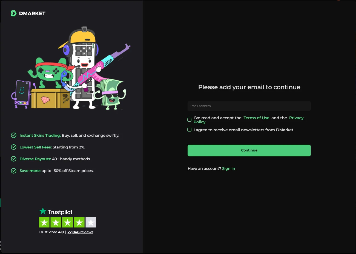
Task: Click the 'Lowest Sell Fees:' text
Action: click(x=36, y=147)
